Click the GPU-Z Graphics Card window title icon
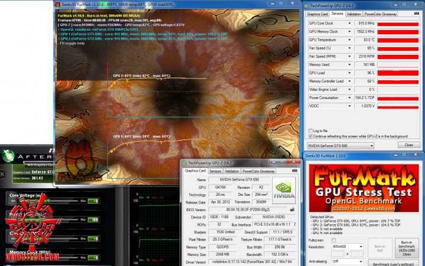This screenshot has width=425, height=266. tap(185, 163)
